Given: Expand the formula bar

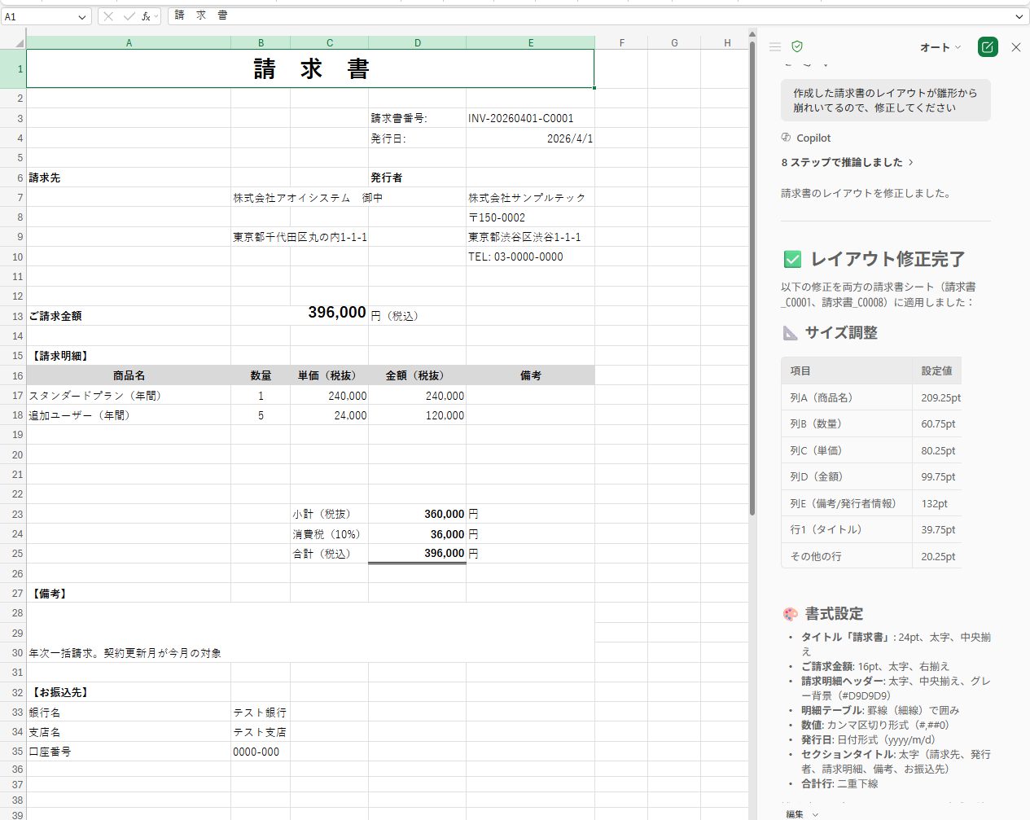Looking at the screenshot, I should coord(1019,16).
